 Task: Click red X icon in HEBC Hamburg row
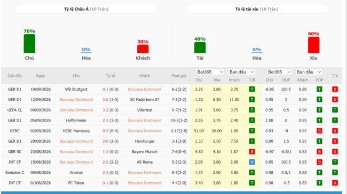click(x=335, y=131)
